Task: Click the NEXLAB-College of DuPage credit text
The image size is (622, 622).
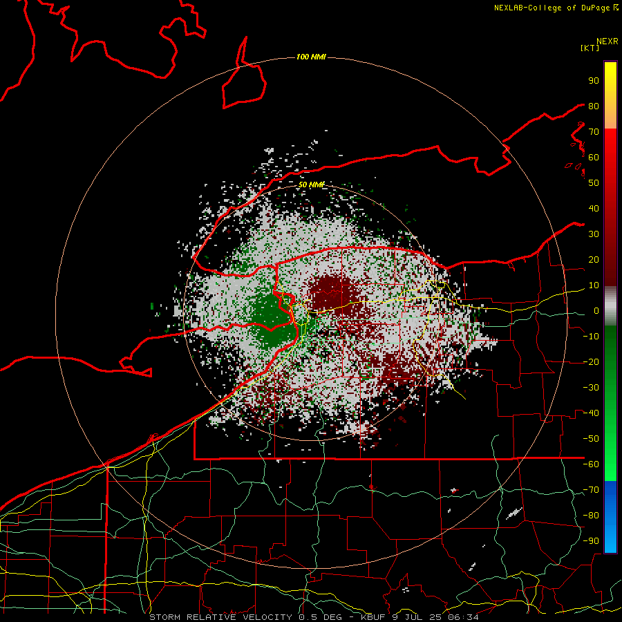Action: point(556,8)
